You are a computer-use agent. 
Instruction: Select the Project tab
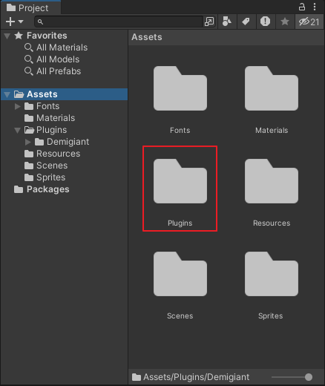coord(30,8)
